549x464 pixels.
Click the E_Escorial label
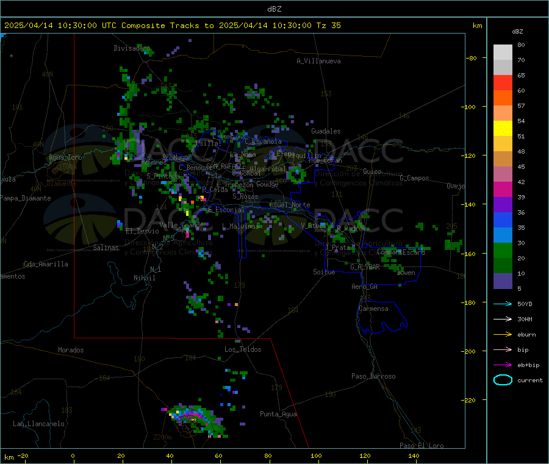pyautogui.click(x=226, y=210)
